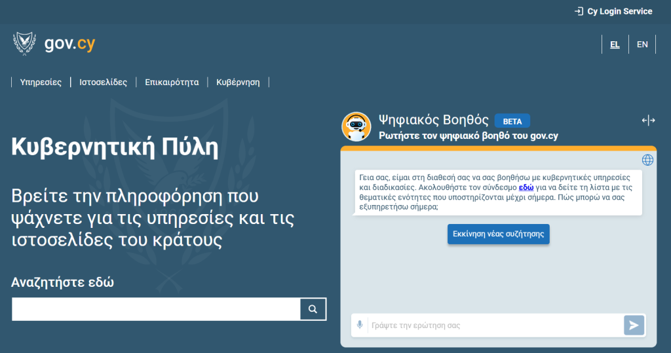
Task: Select EL language option
Action: point(615,45)
